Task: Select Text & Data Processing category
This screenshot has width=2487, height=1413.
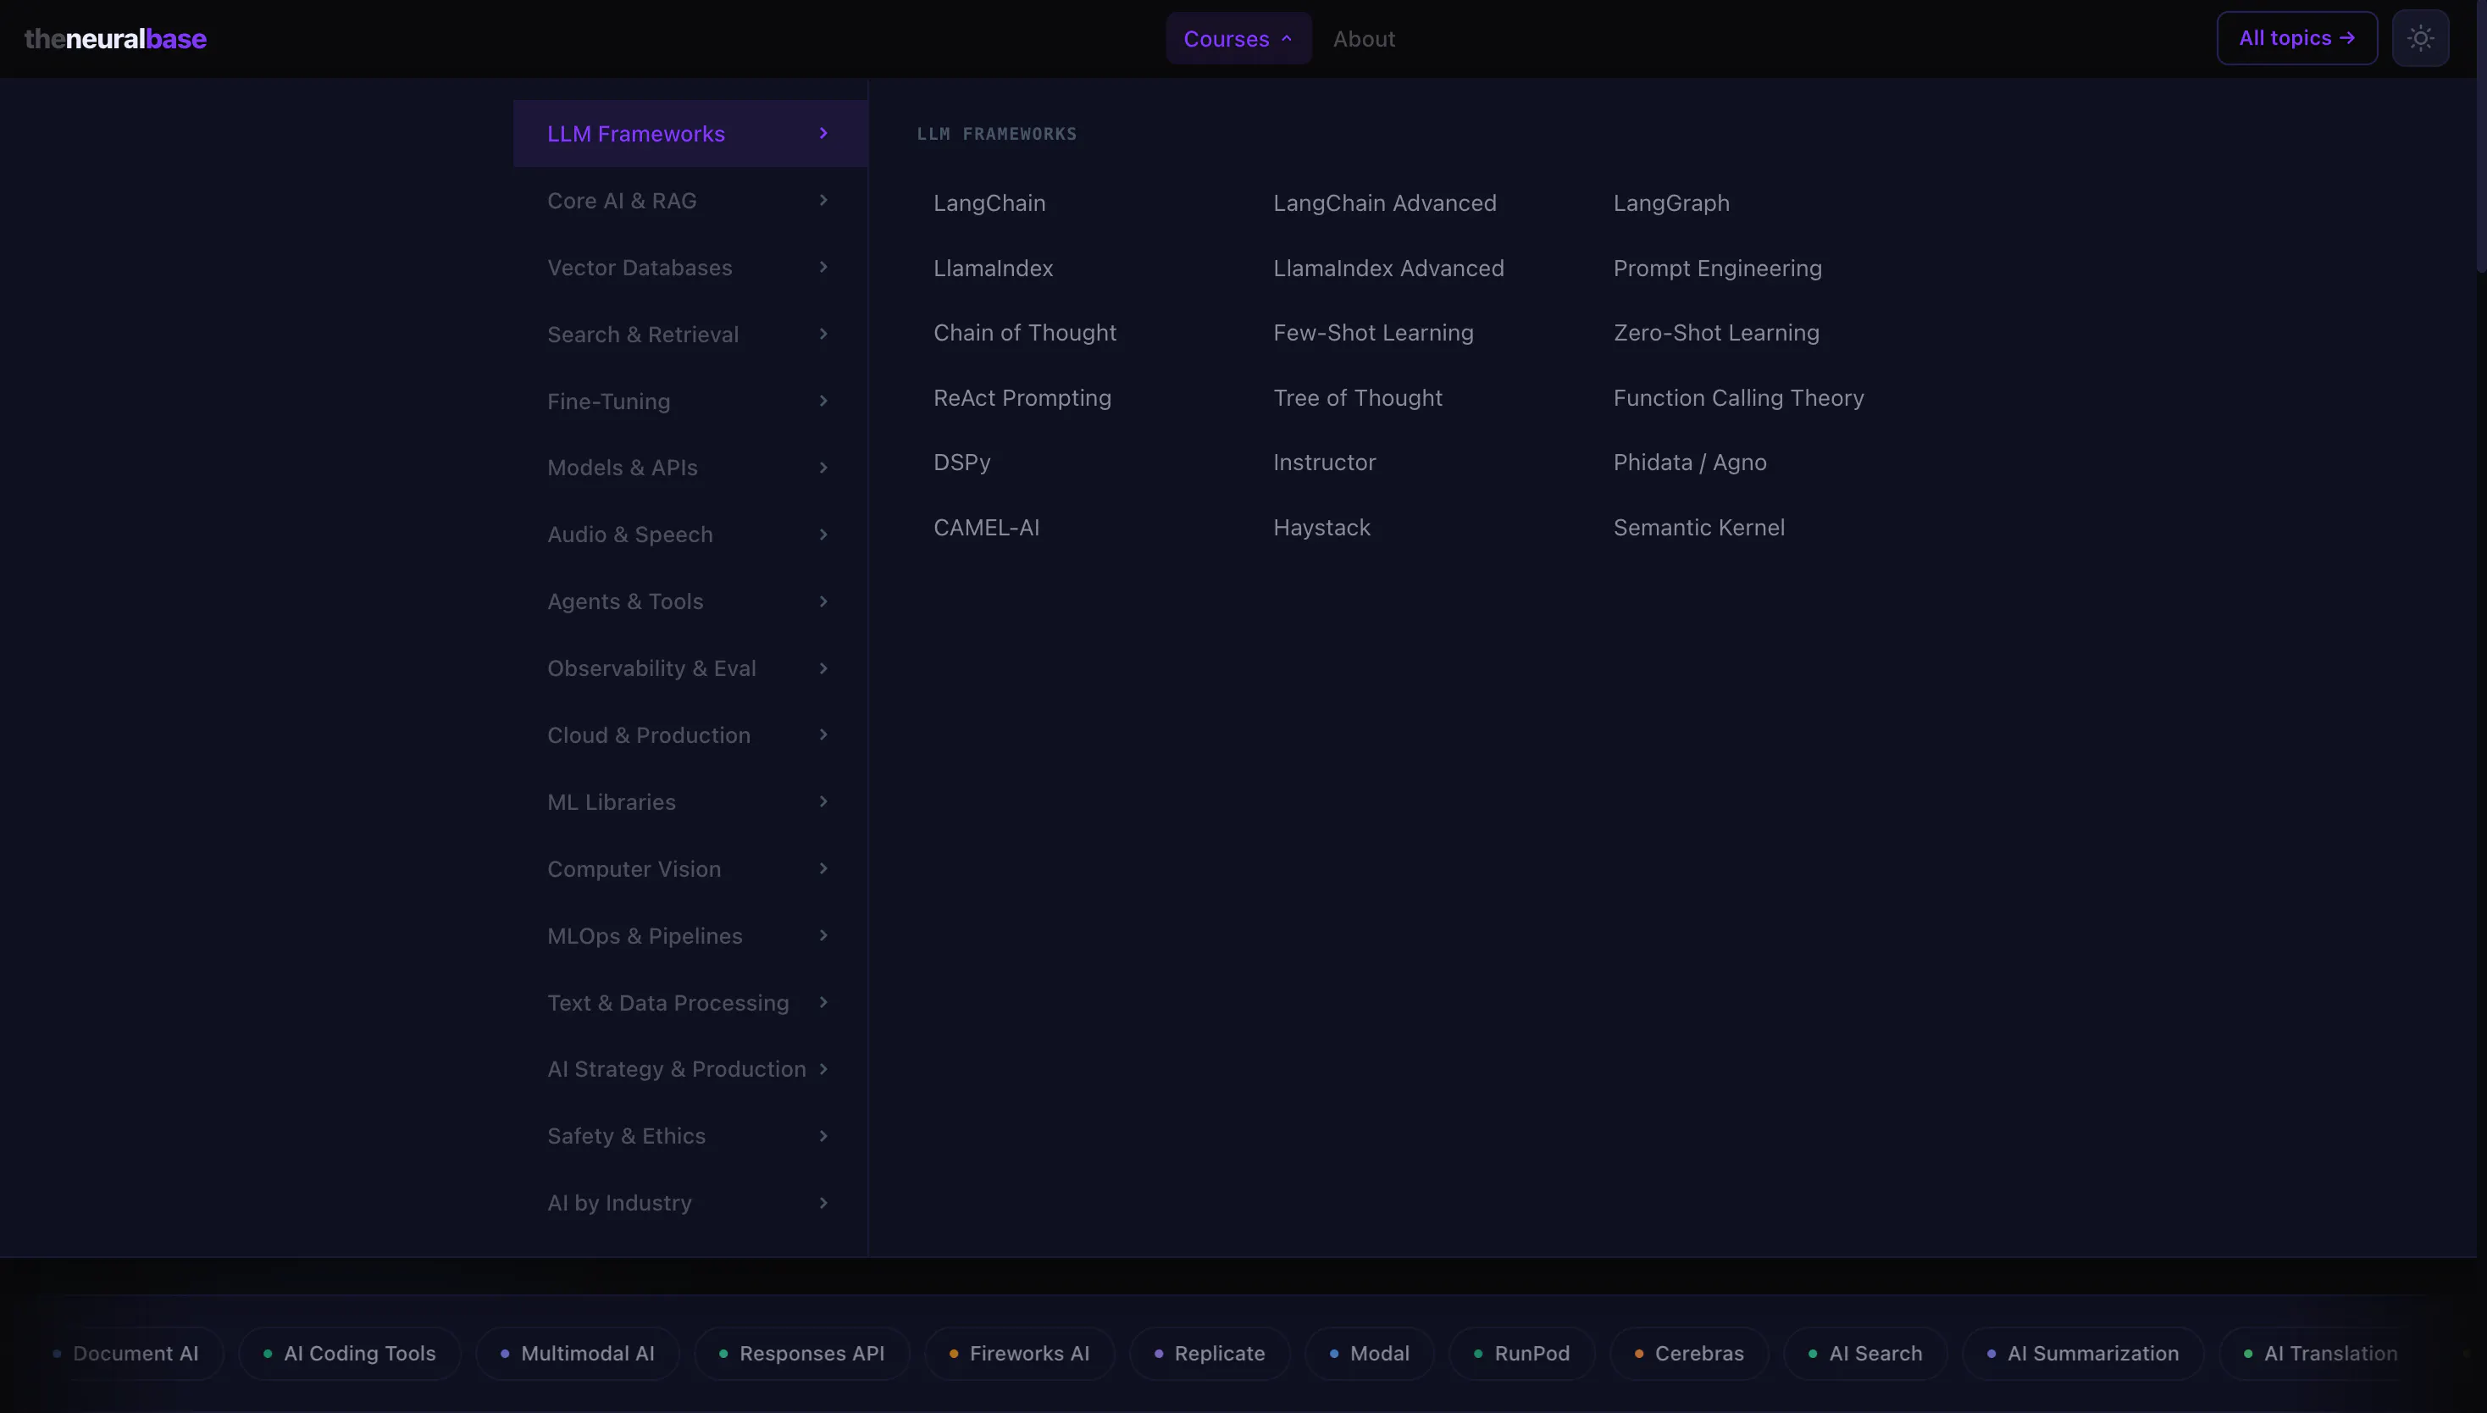Action: [x=690, y=1002]
